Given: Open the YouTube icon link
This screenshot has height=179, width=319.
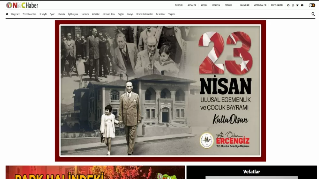Looking at the screenshot, I should coord(302,5).
